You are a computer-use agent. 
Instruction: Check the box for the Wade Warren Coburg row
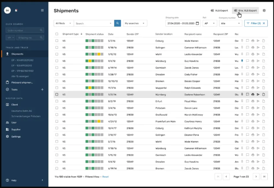click(x=57, y=41)
